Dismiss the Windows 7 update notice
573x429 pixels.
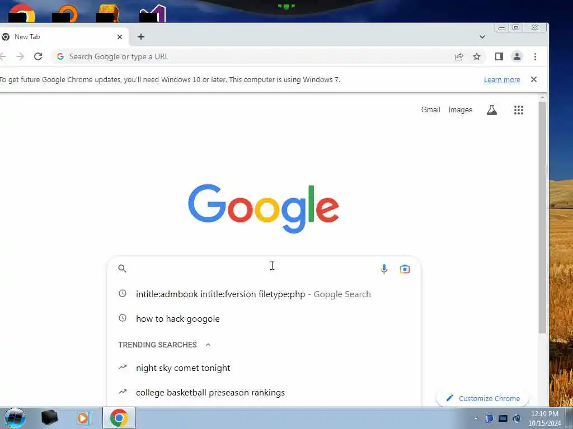click(x=533, y=79)
